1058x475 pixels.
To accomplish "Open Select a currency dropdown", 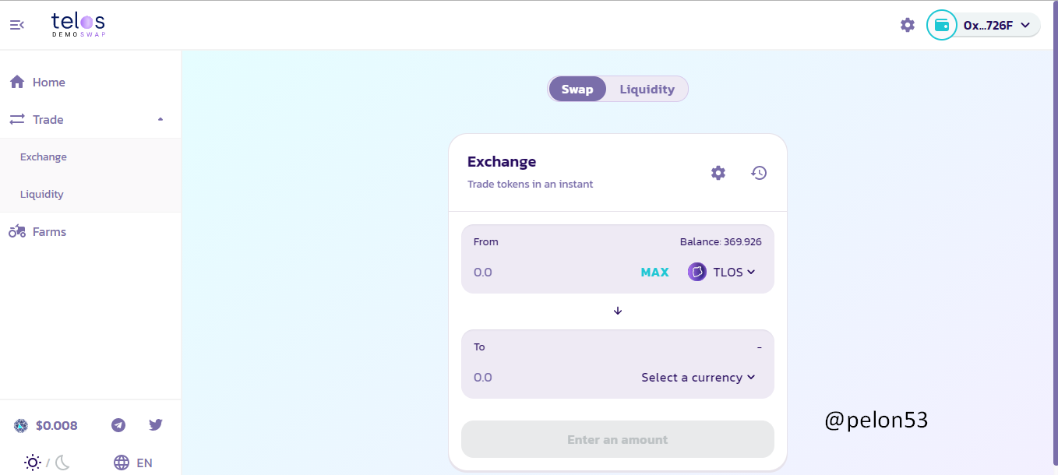I will coord(698,378).
